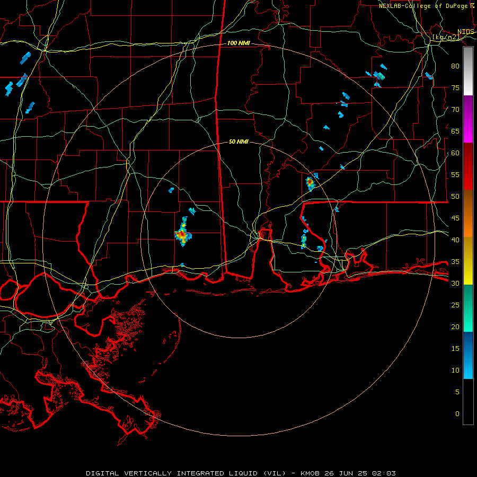Click the 35 value on the VIL scale
477x477 pixels.
455,262
